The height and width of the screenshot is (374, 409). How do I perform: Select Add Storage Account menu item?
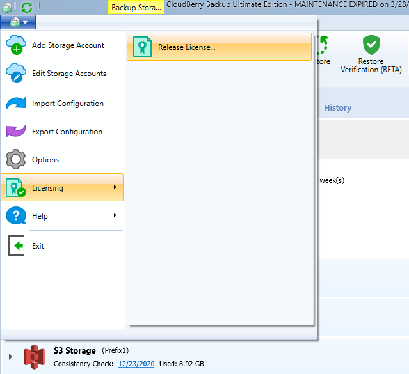[62, 45]
